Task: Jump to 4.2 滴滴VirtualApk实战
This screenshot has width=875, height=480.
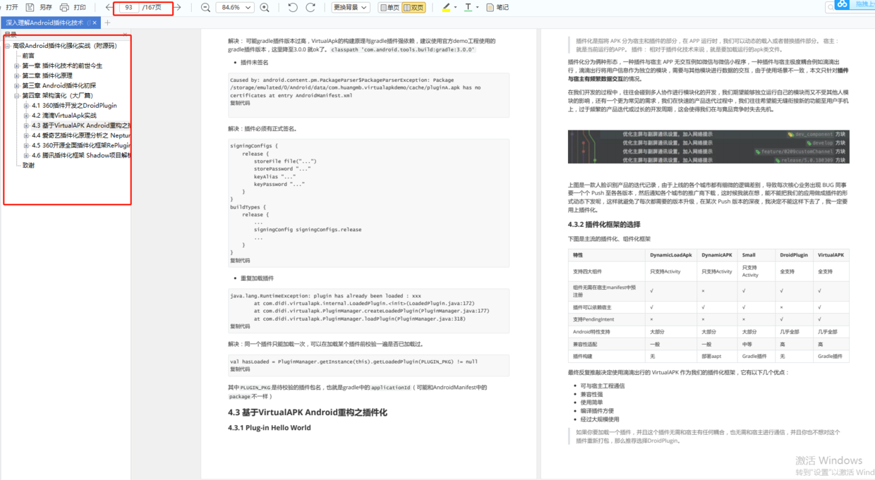Action: (x=64, y=116)
